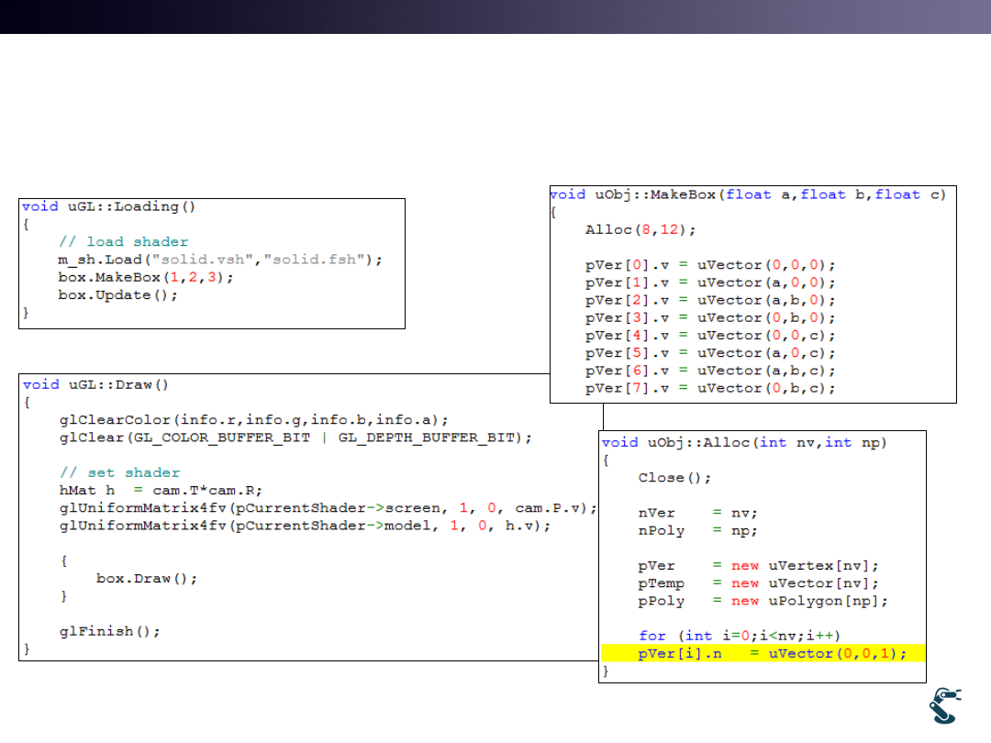Click glUniformMatrix4fv line with pCurrentShader->model
This screenshot has height=743, width=991.
tap(305, 526)
